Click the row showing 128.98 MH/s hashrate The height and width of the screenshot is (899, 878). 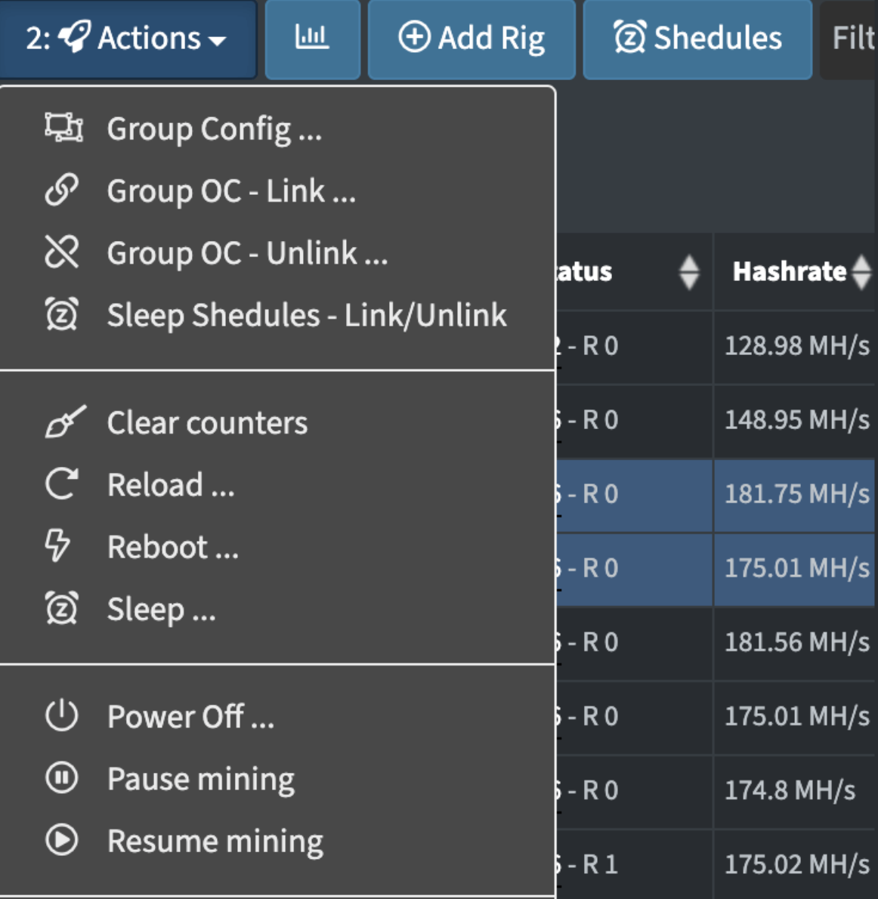[795, 346]
